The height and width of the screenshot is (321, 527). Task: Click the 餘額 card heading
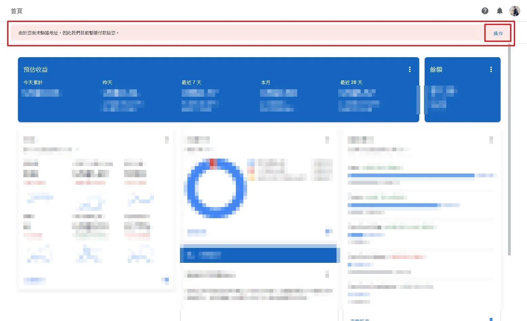436,69
